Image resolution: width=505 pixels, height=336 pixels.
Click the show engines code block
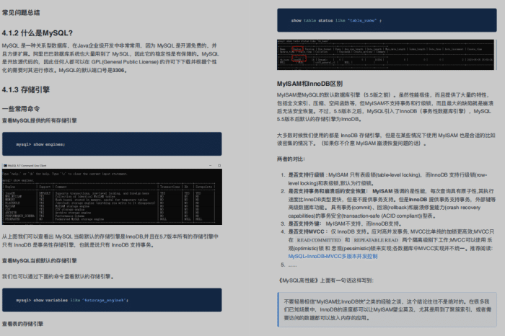[112, 144]
